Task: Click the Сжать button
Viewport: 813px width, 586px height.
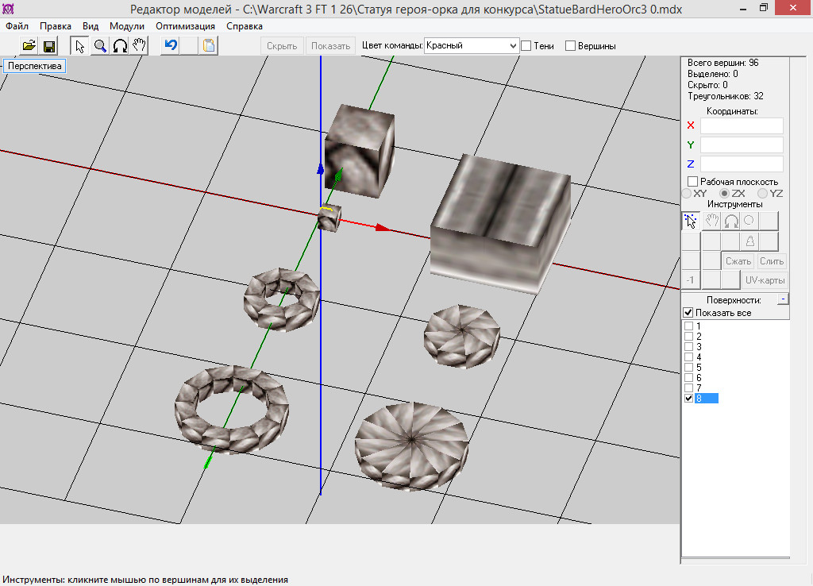Action: click(738, 261)
